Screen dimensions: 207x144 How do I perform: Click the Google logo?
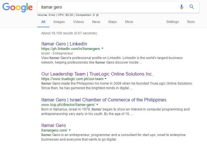coord(18,7)
